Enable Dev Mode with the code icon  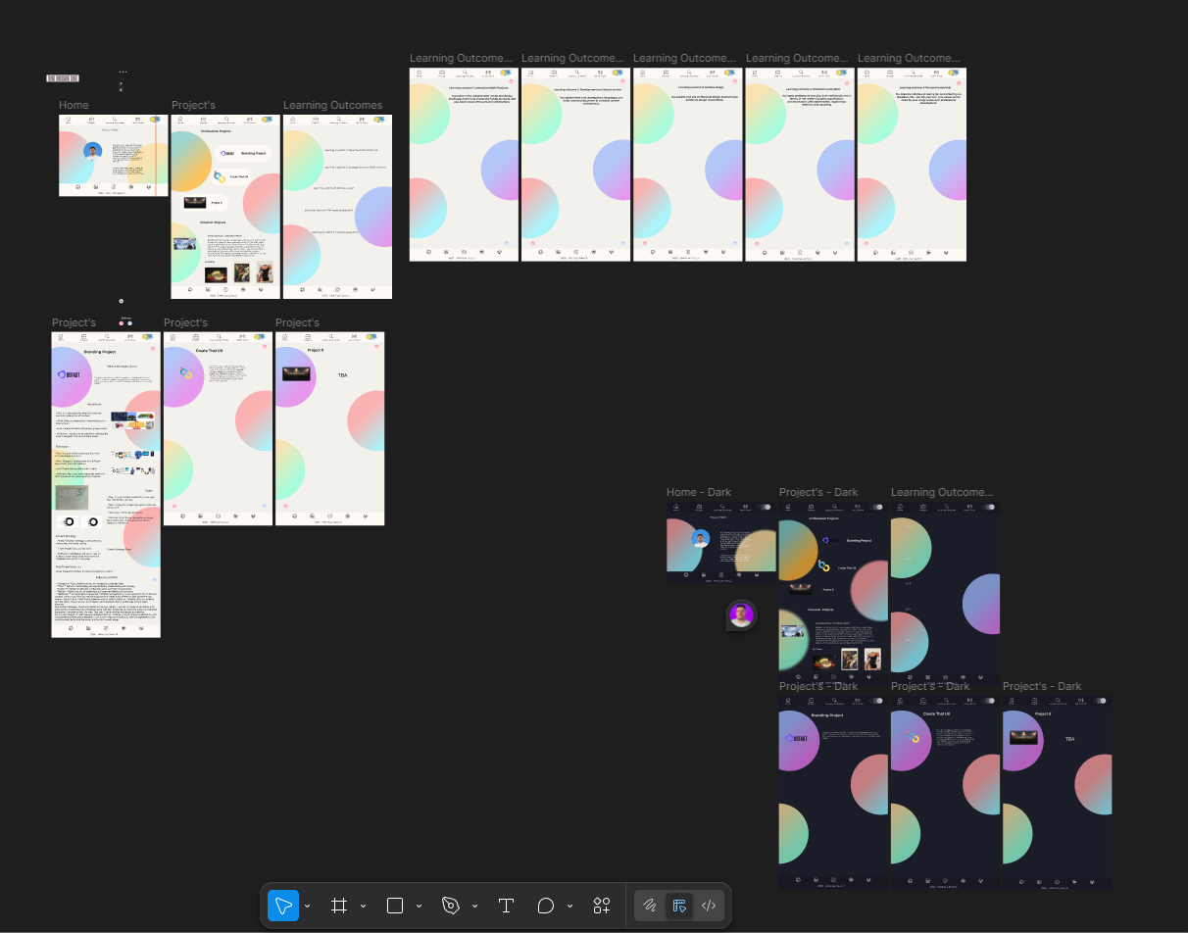point(708,906)
